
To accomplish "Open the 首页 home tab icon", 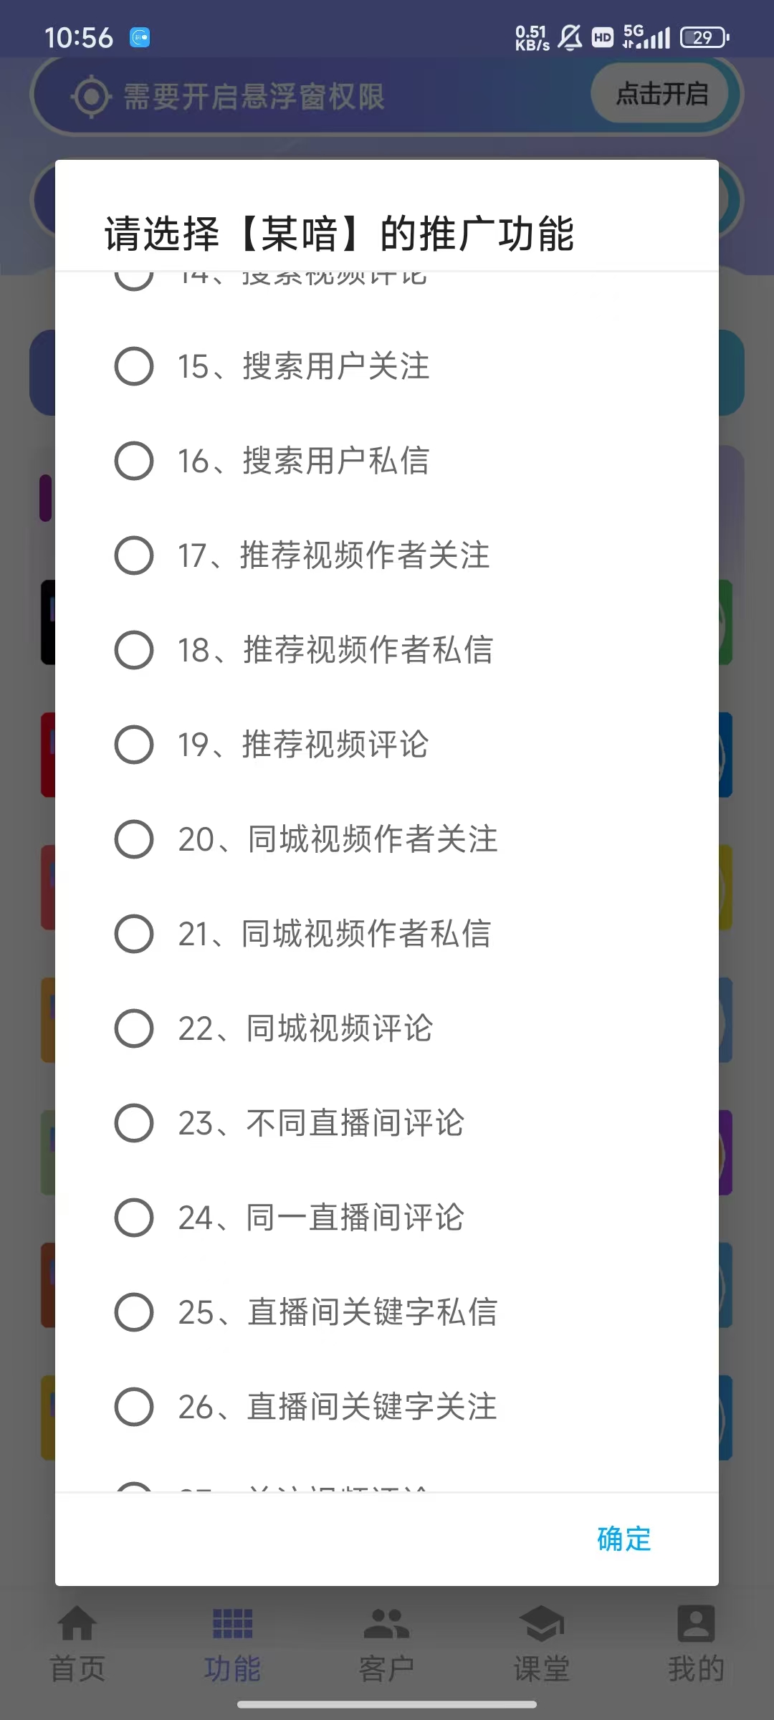I will (77, 1624).
